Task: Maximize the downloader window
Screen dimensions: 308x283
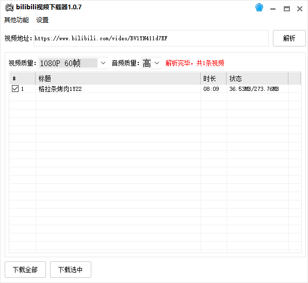Action: [x=287, y=9]
